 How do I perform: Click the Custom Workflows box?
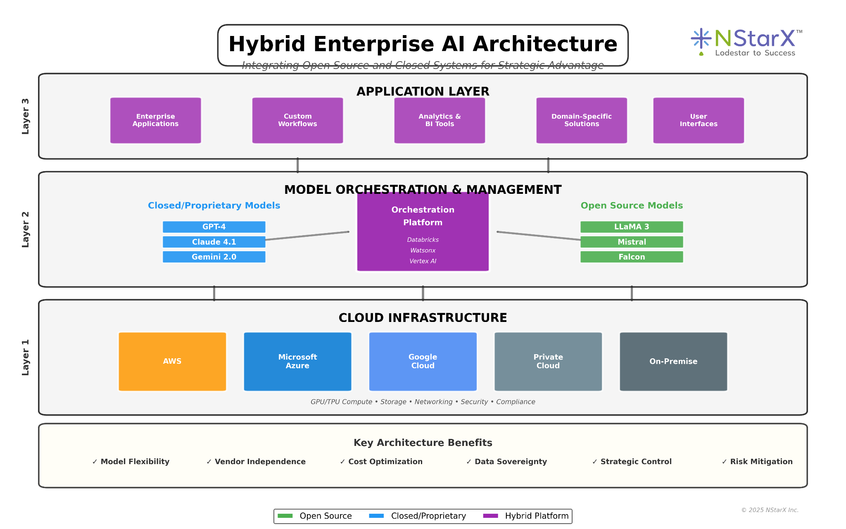(297, 120)
